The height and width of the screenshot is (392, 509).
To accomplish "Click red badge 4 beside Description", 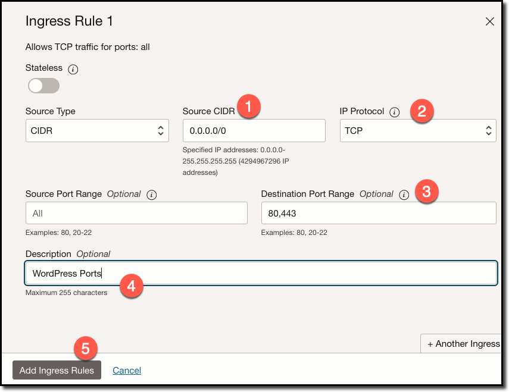I will tap(131, 286).
